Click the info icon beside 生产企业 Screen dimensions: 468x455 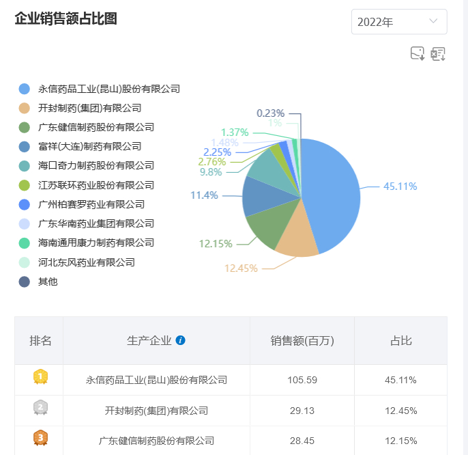click(x=181, y=340)
